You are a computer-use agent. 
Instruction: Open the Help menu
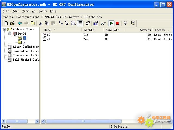[53, 11]
